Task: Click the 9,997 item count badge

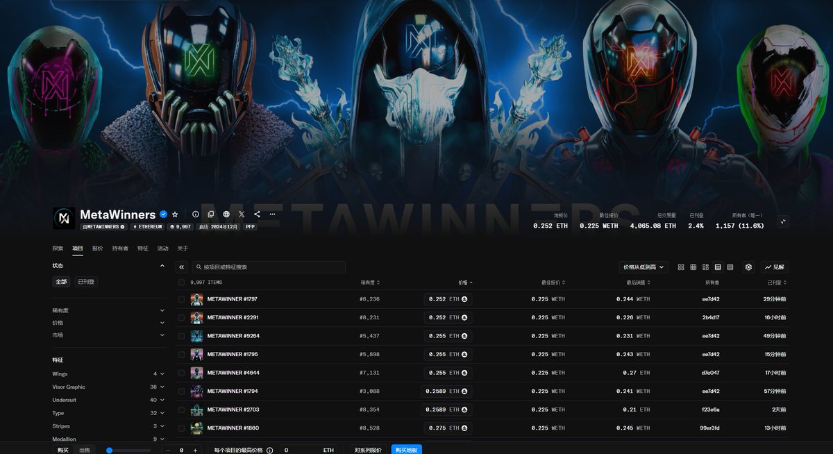Action: pos(179,226)
